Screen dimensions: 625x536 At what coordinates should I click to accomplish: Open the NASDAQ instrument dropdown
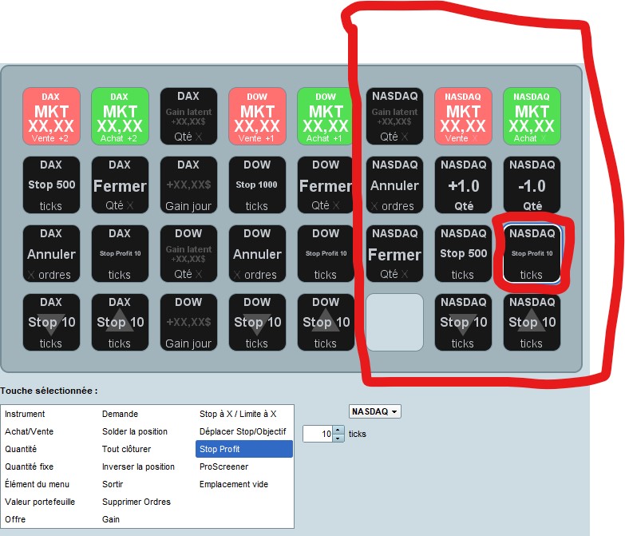point(374,411)
